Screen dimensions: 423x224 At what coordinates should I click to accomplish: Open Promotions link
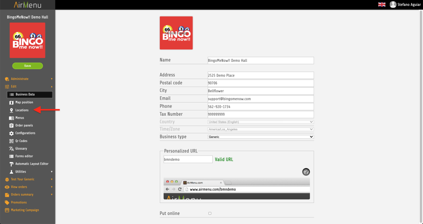pos(19,203)
